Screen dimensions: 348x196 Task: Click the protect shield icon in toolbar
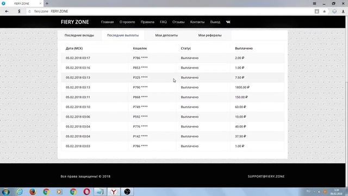pos(334,11)
